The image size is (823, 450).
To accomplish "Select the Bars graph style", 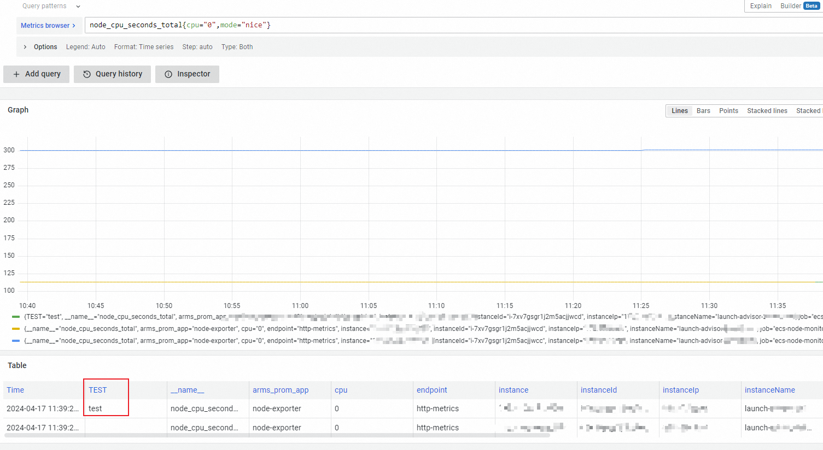I will point(703,111).
